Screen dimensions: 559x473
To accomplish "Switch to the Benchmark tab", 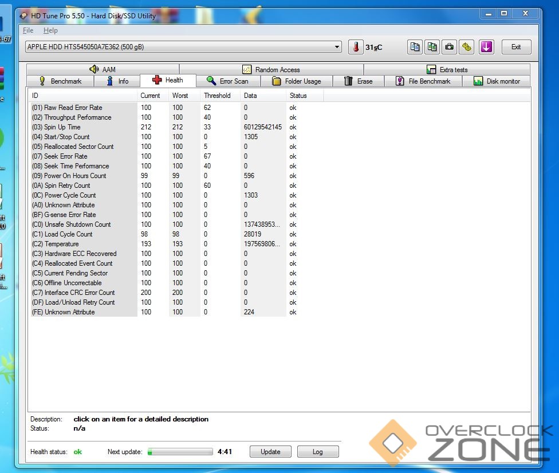I will (60, 81).
